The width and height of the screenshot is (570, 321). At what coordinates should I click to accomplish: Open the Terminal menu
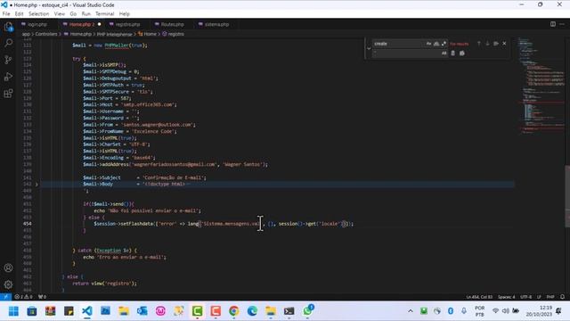[x=105, y=14]
